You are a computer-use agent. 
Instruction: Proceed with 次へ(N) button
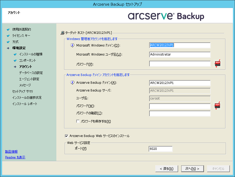[192, 169]
